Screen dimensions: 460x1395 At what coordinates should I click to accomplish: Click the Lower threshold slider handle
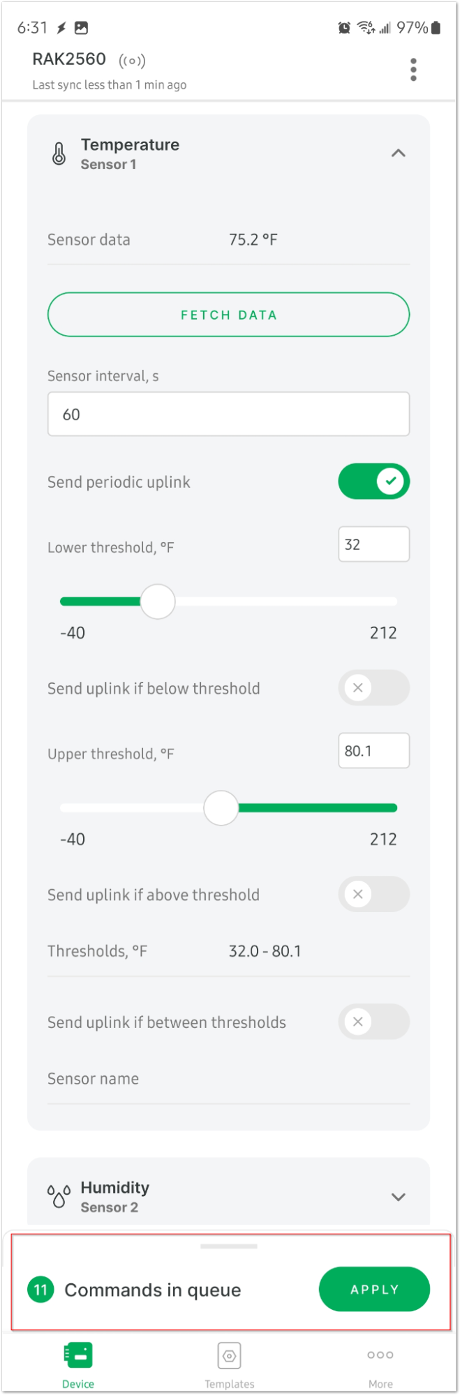158,602
